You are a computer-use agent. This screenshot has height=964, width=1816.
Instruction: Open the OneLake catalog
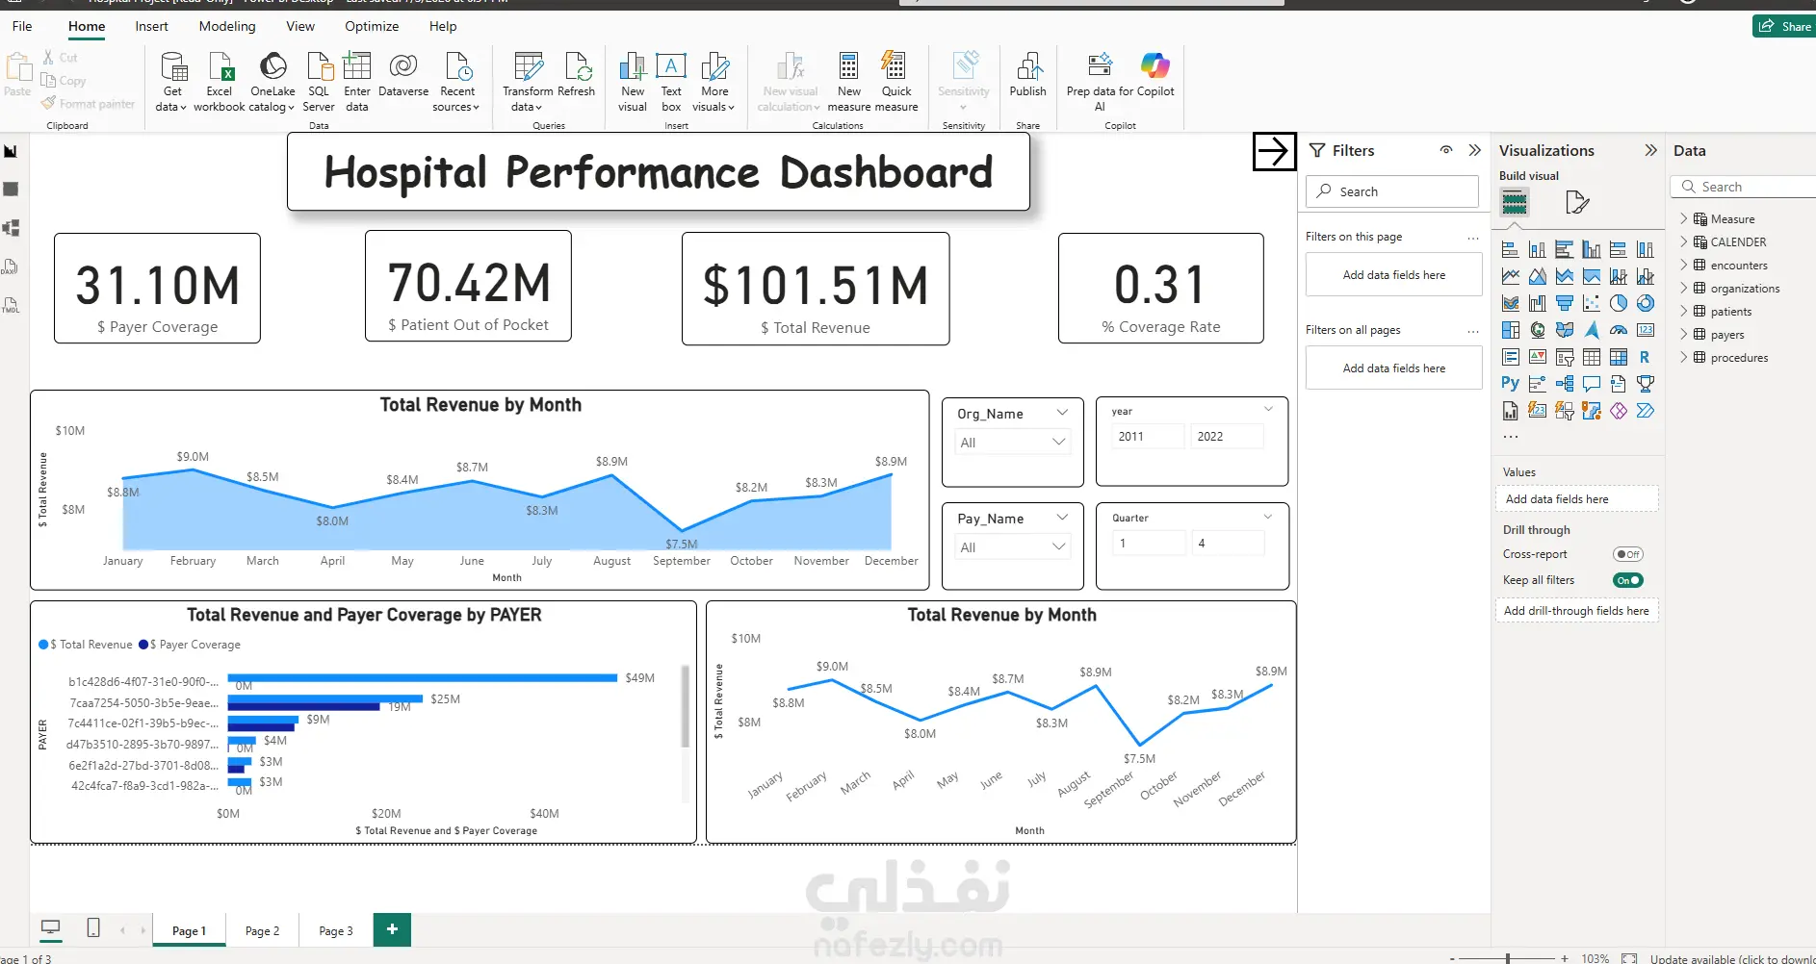pos(272,82)
